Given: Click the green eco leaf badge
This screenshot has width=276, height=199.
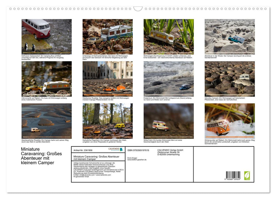Looking at the screenshot, I should pos(247,176).
